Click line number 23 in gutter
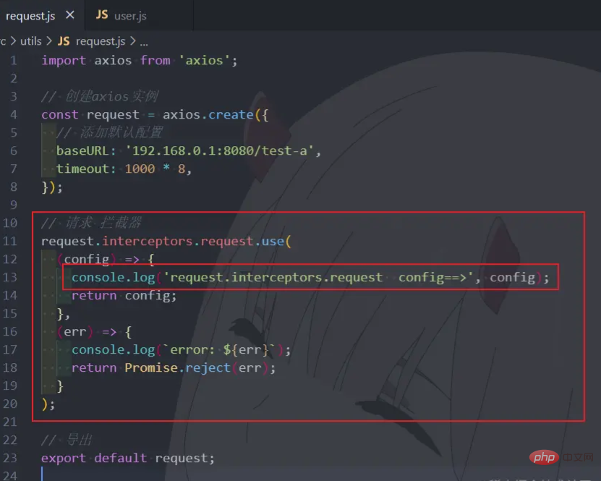This screenshot has height=481, width=601. pos(10,458)
